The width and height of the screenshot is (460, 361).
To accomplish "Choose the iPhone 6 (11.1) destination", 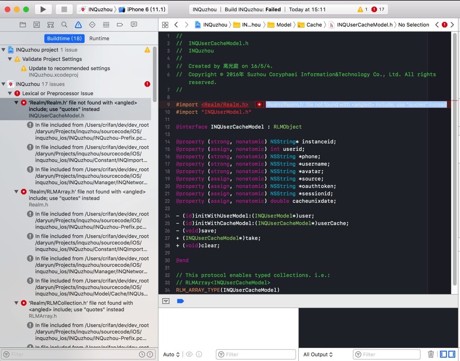I will (142, 9).
